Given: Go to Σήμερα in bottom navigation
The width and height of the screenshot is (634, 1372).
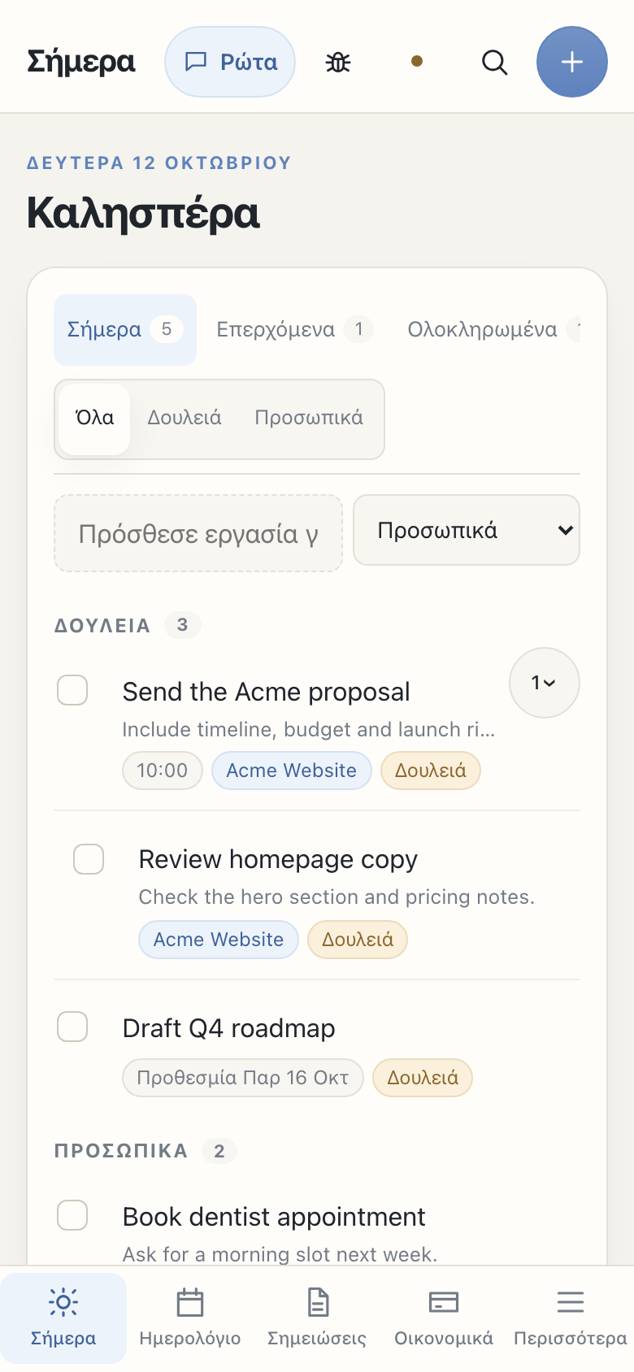Looking at the screenshot, I should pyautogui.click(x=63, y=1318).
